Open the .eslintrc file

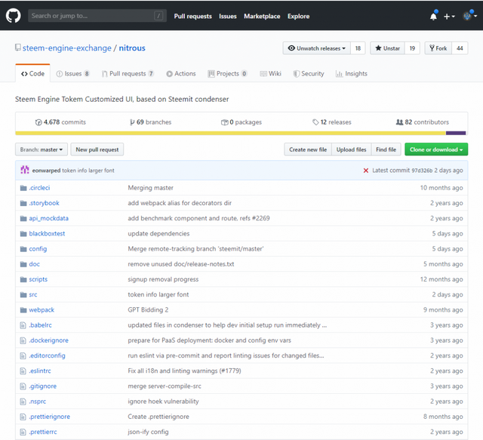tap(40, 371)
